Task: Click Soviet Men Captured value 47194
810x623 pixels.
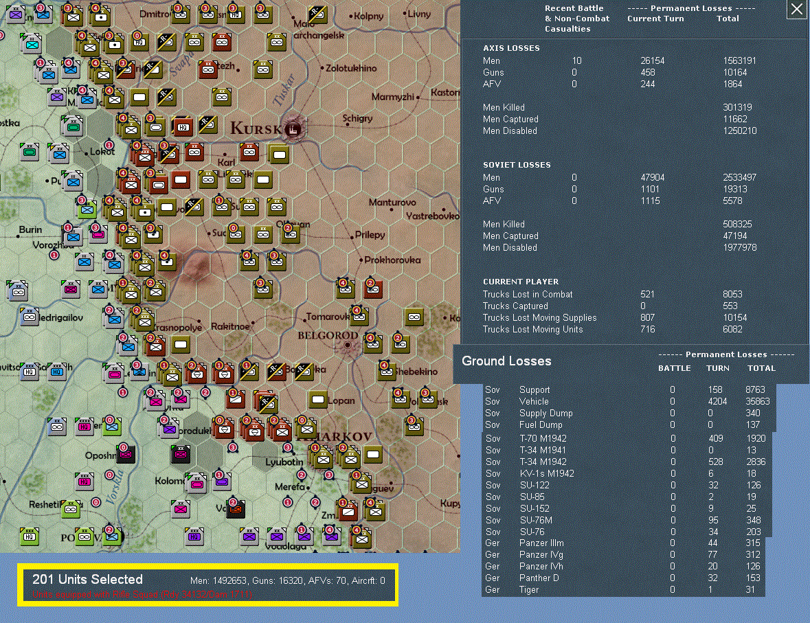Action: 734,236
